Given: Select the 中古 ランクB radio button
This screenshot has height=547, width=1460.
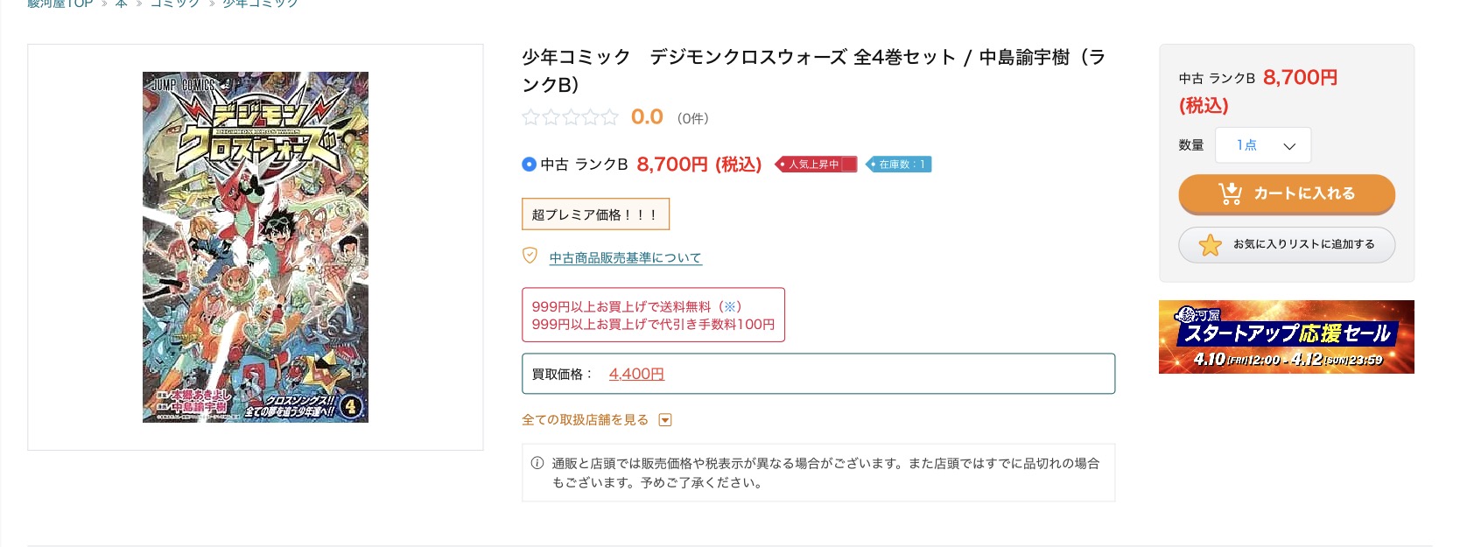Looking at the screenshot, I should coord(529,164).
